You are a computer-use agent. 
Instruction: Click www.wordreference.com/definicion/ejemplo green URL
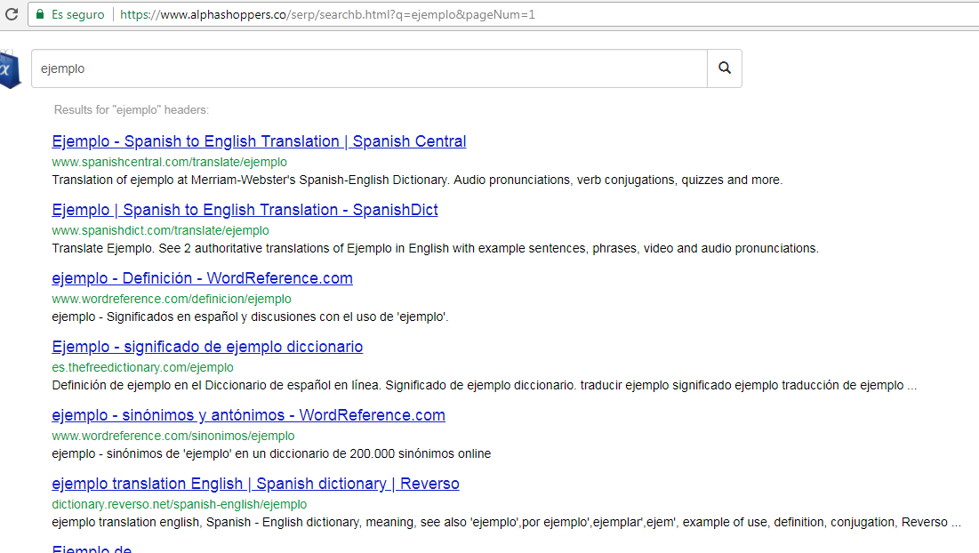pyautogui.click(x=172, y=299)
